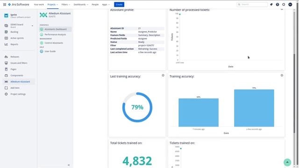
Task: Expand the Dashboards dropdown
Action: click(81, 4)
